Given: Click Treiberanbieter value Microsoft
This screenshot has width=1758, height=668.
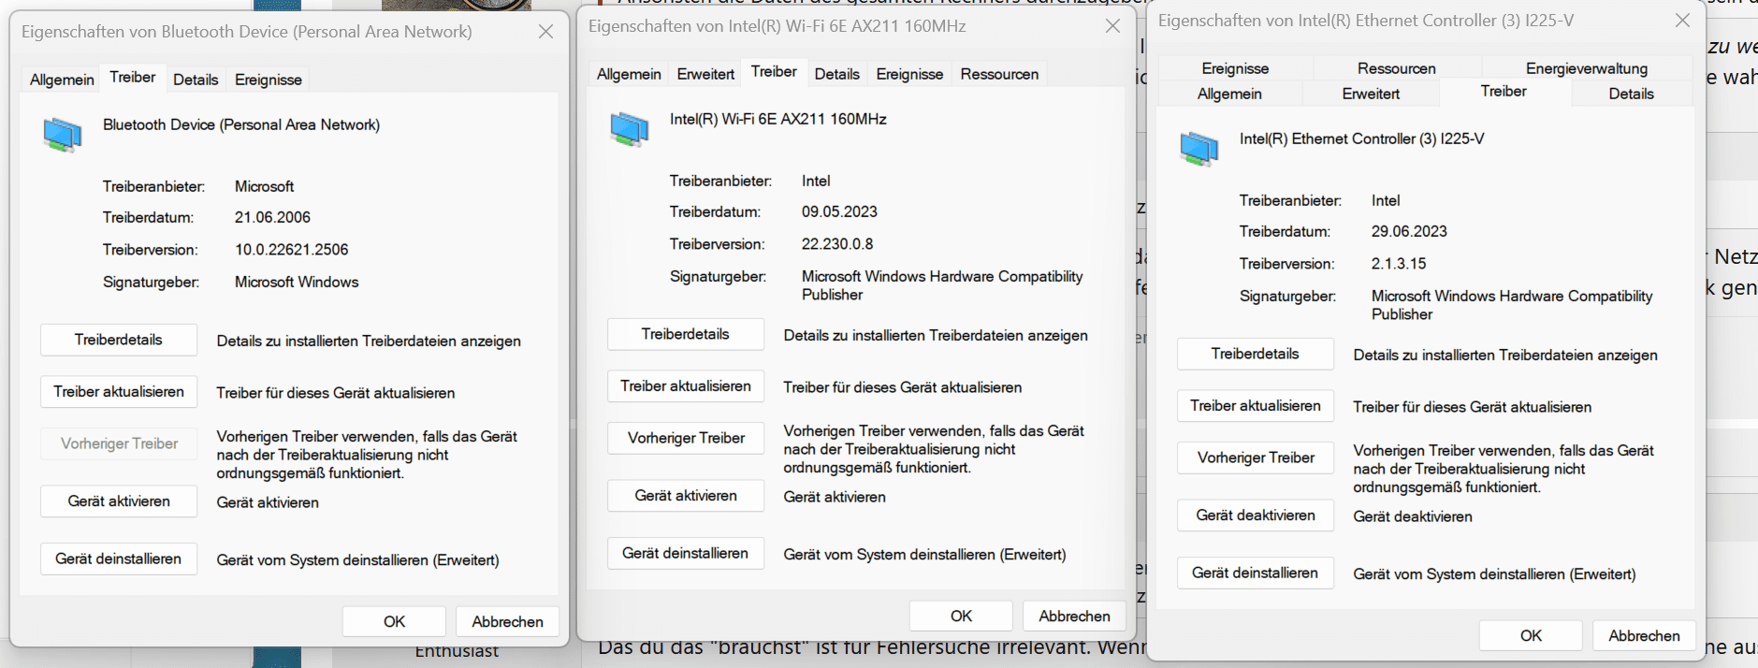Looking at the screenshot, I should [x=264, y=186].
